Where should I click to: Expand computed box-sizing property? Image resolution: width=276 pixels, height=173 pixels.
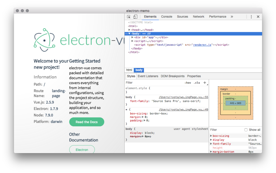(x=211, y=136)
